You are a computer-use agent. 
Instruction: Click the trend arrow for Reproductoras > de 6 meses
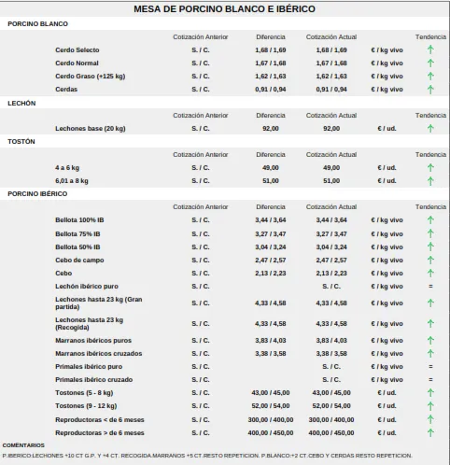(430, 432)
